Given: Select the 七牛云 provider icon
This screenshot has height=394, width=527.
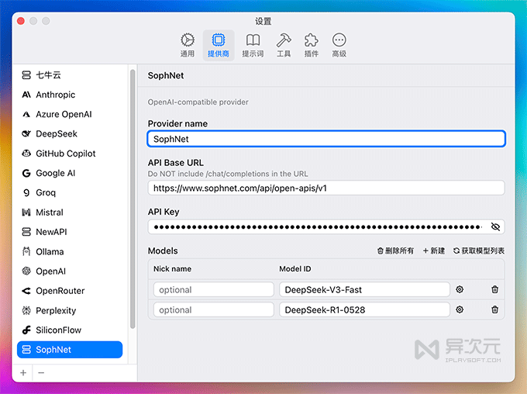Looking at the screenshot, I should coord(26,75).
